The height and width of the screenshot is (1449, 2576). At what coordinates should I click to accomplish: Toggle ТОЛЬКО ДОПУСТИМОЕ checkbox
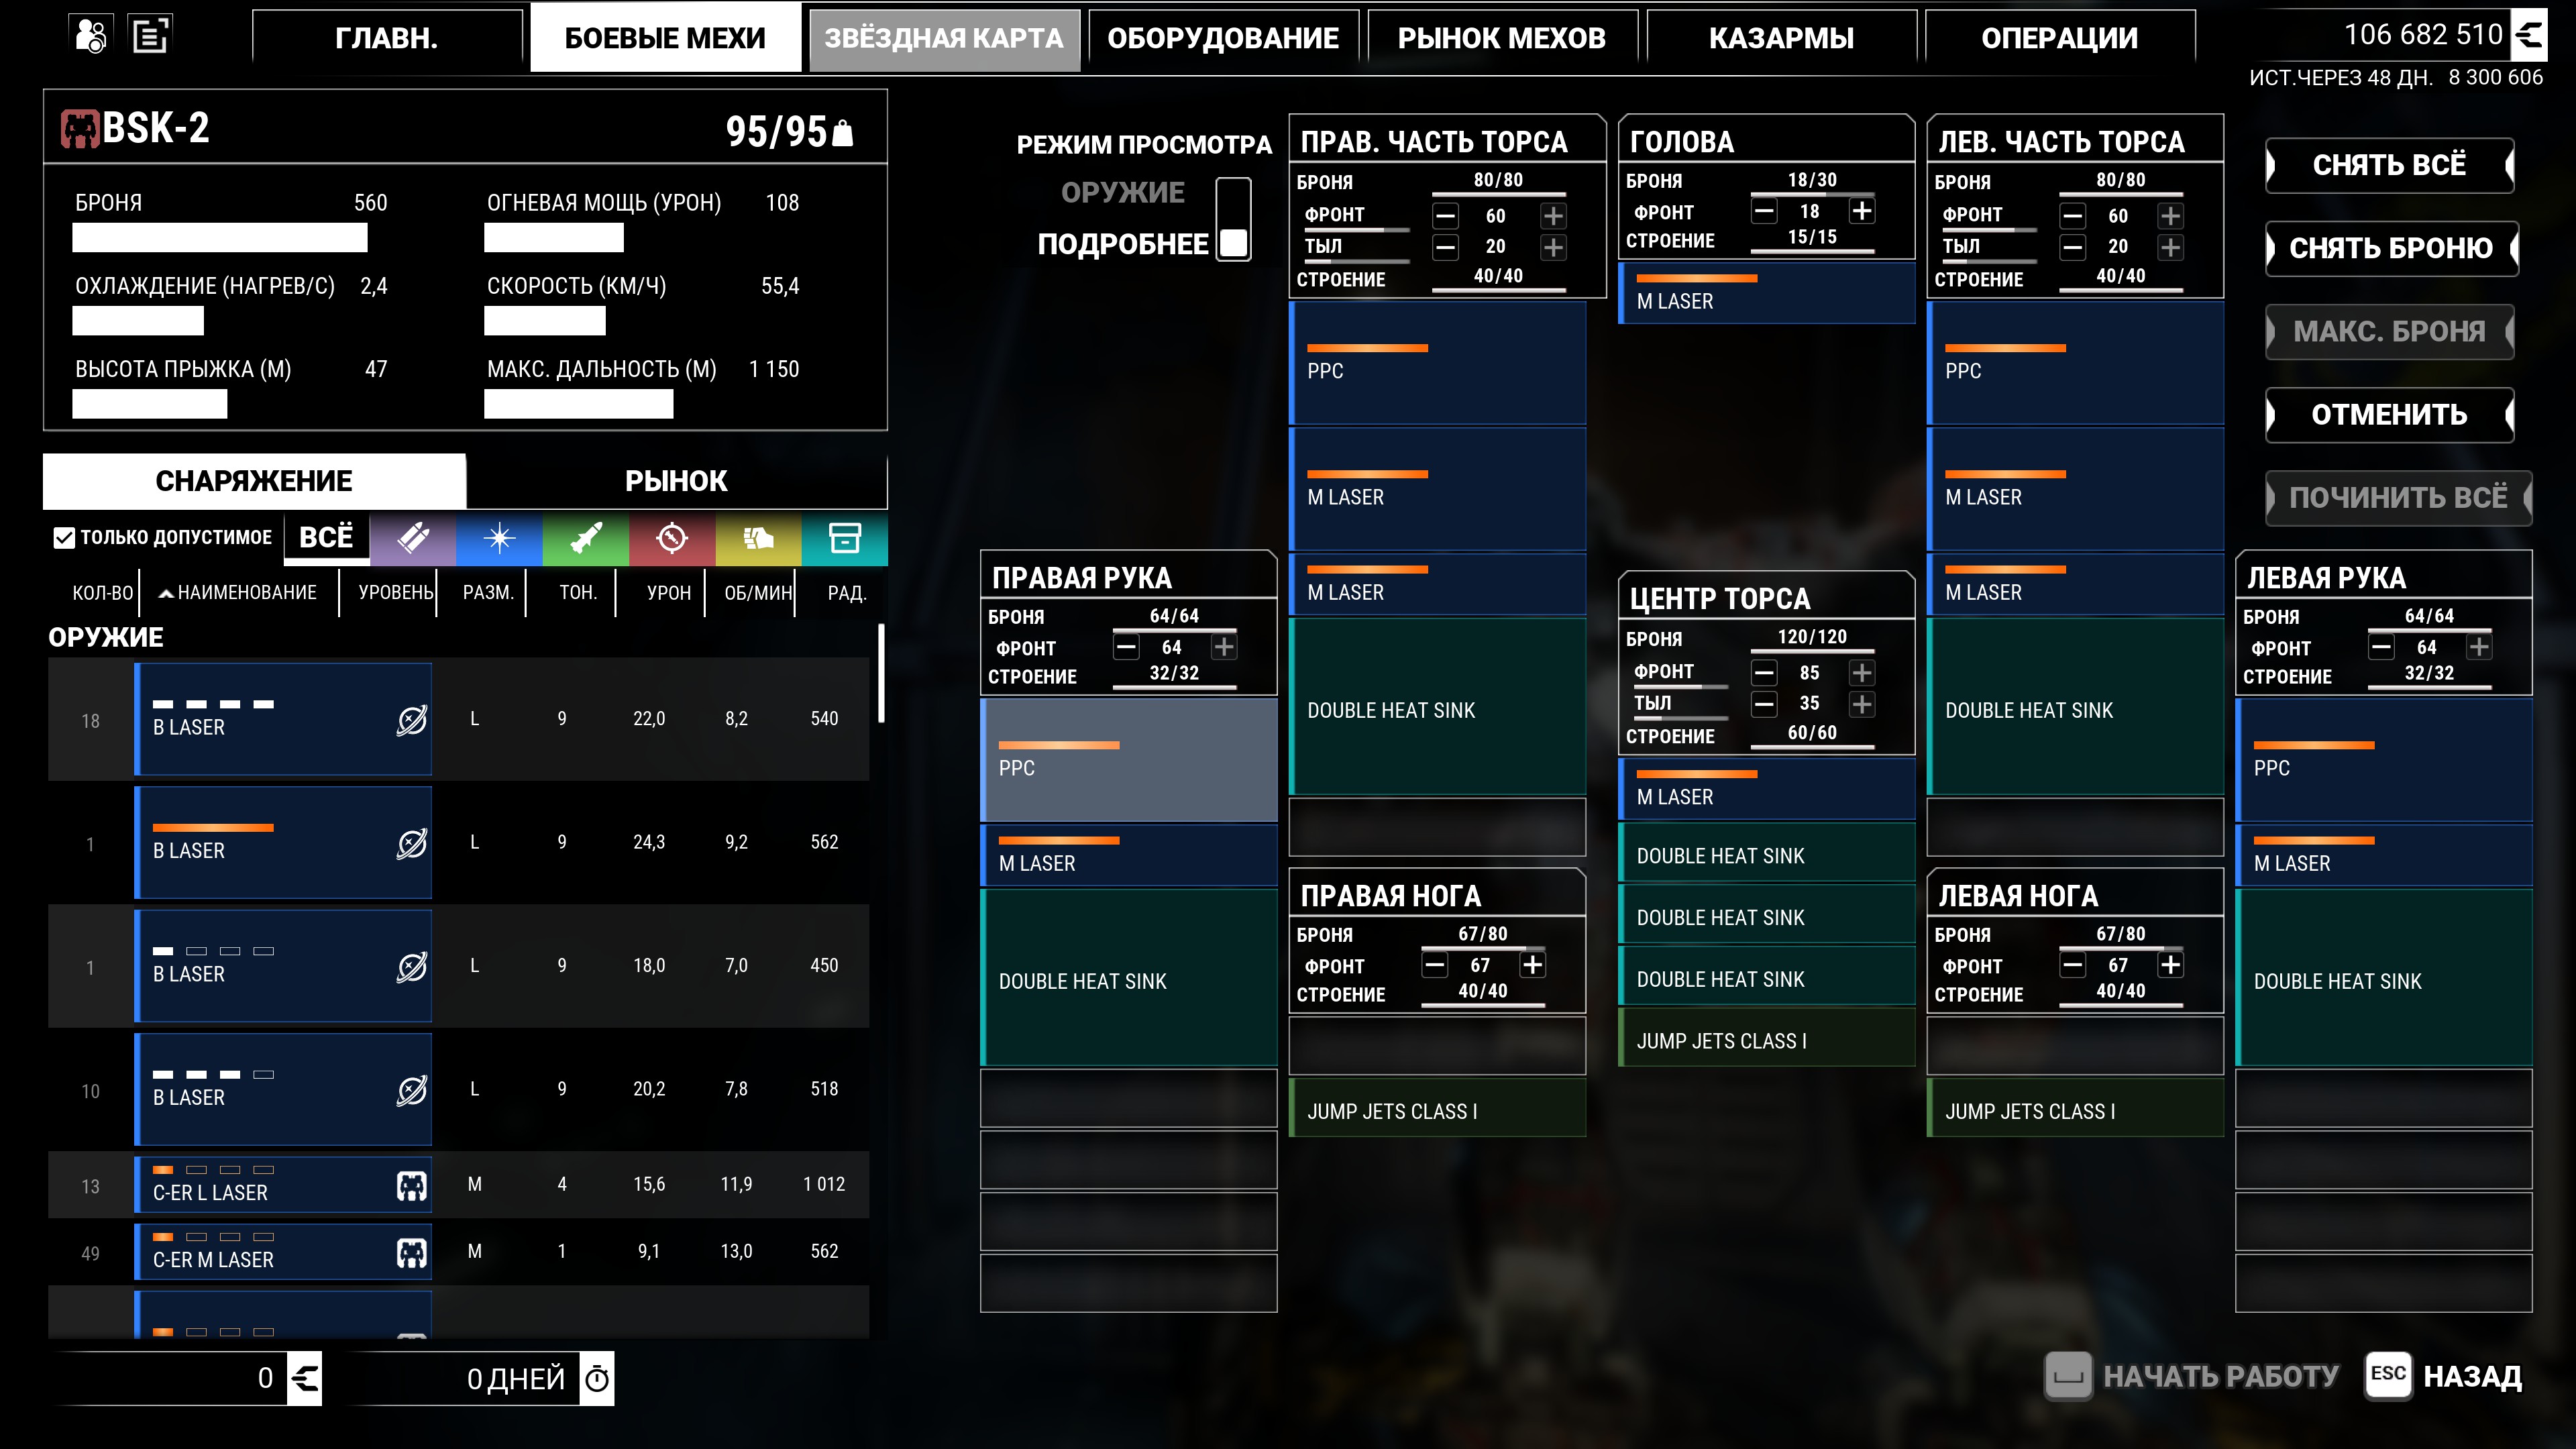(64, 538)
